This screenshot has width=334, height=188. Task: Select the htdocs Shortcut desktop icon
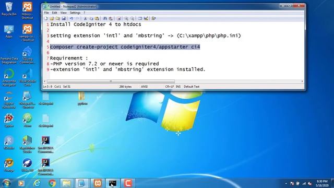tap(27, 10)
